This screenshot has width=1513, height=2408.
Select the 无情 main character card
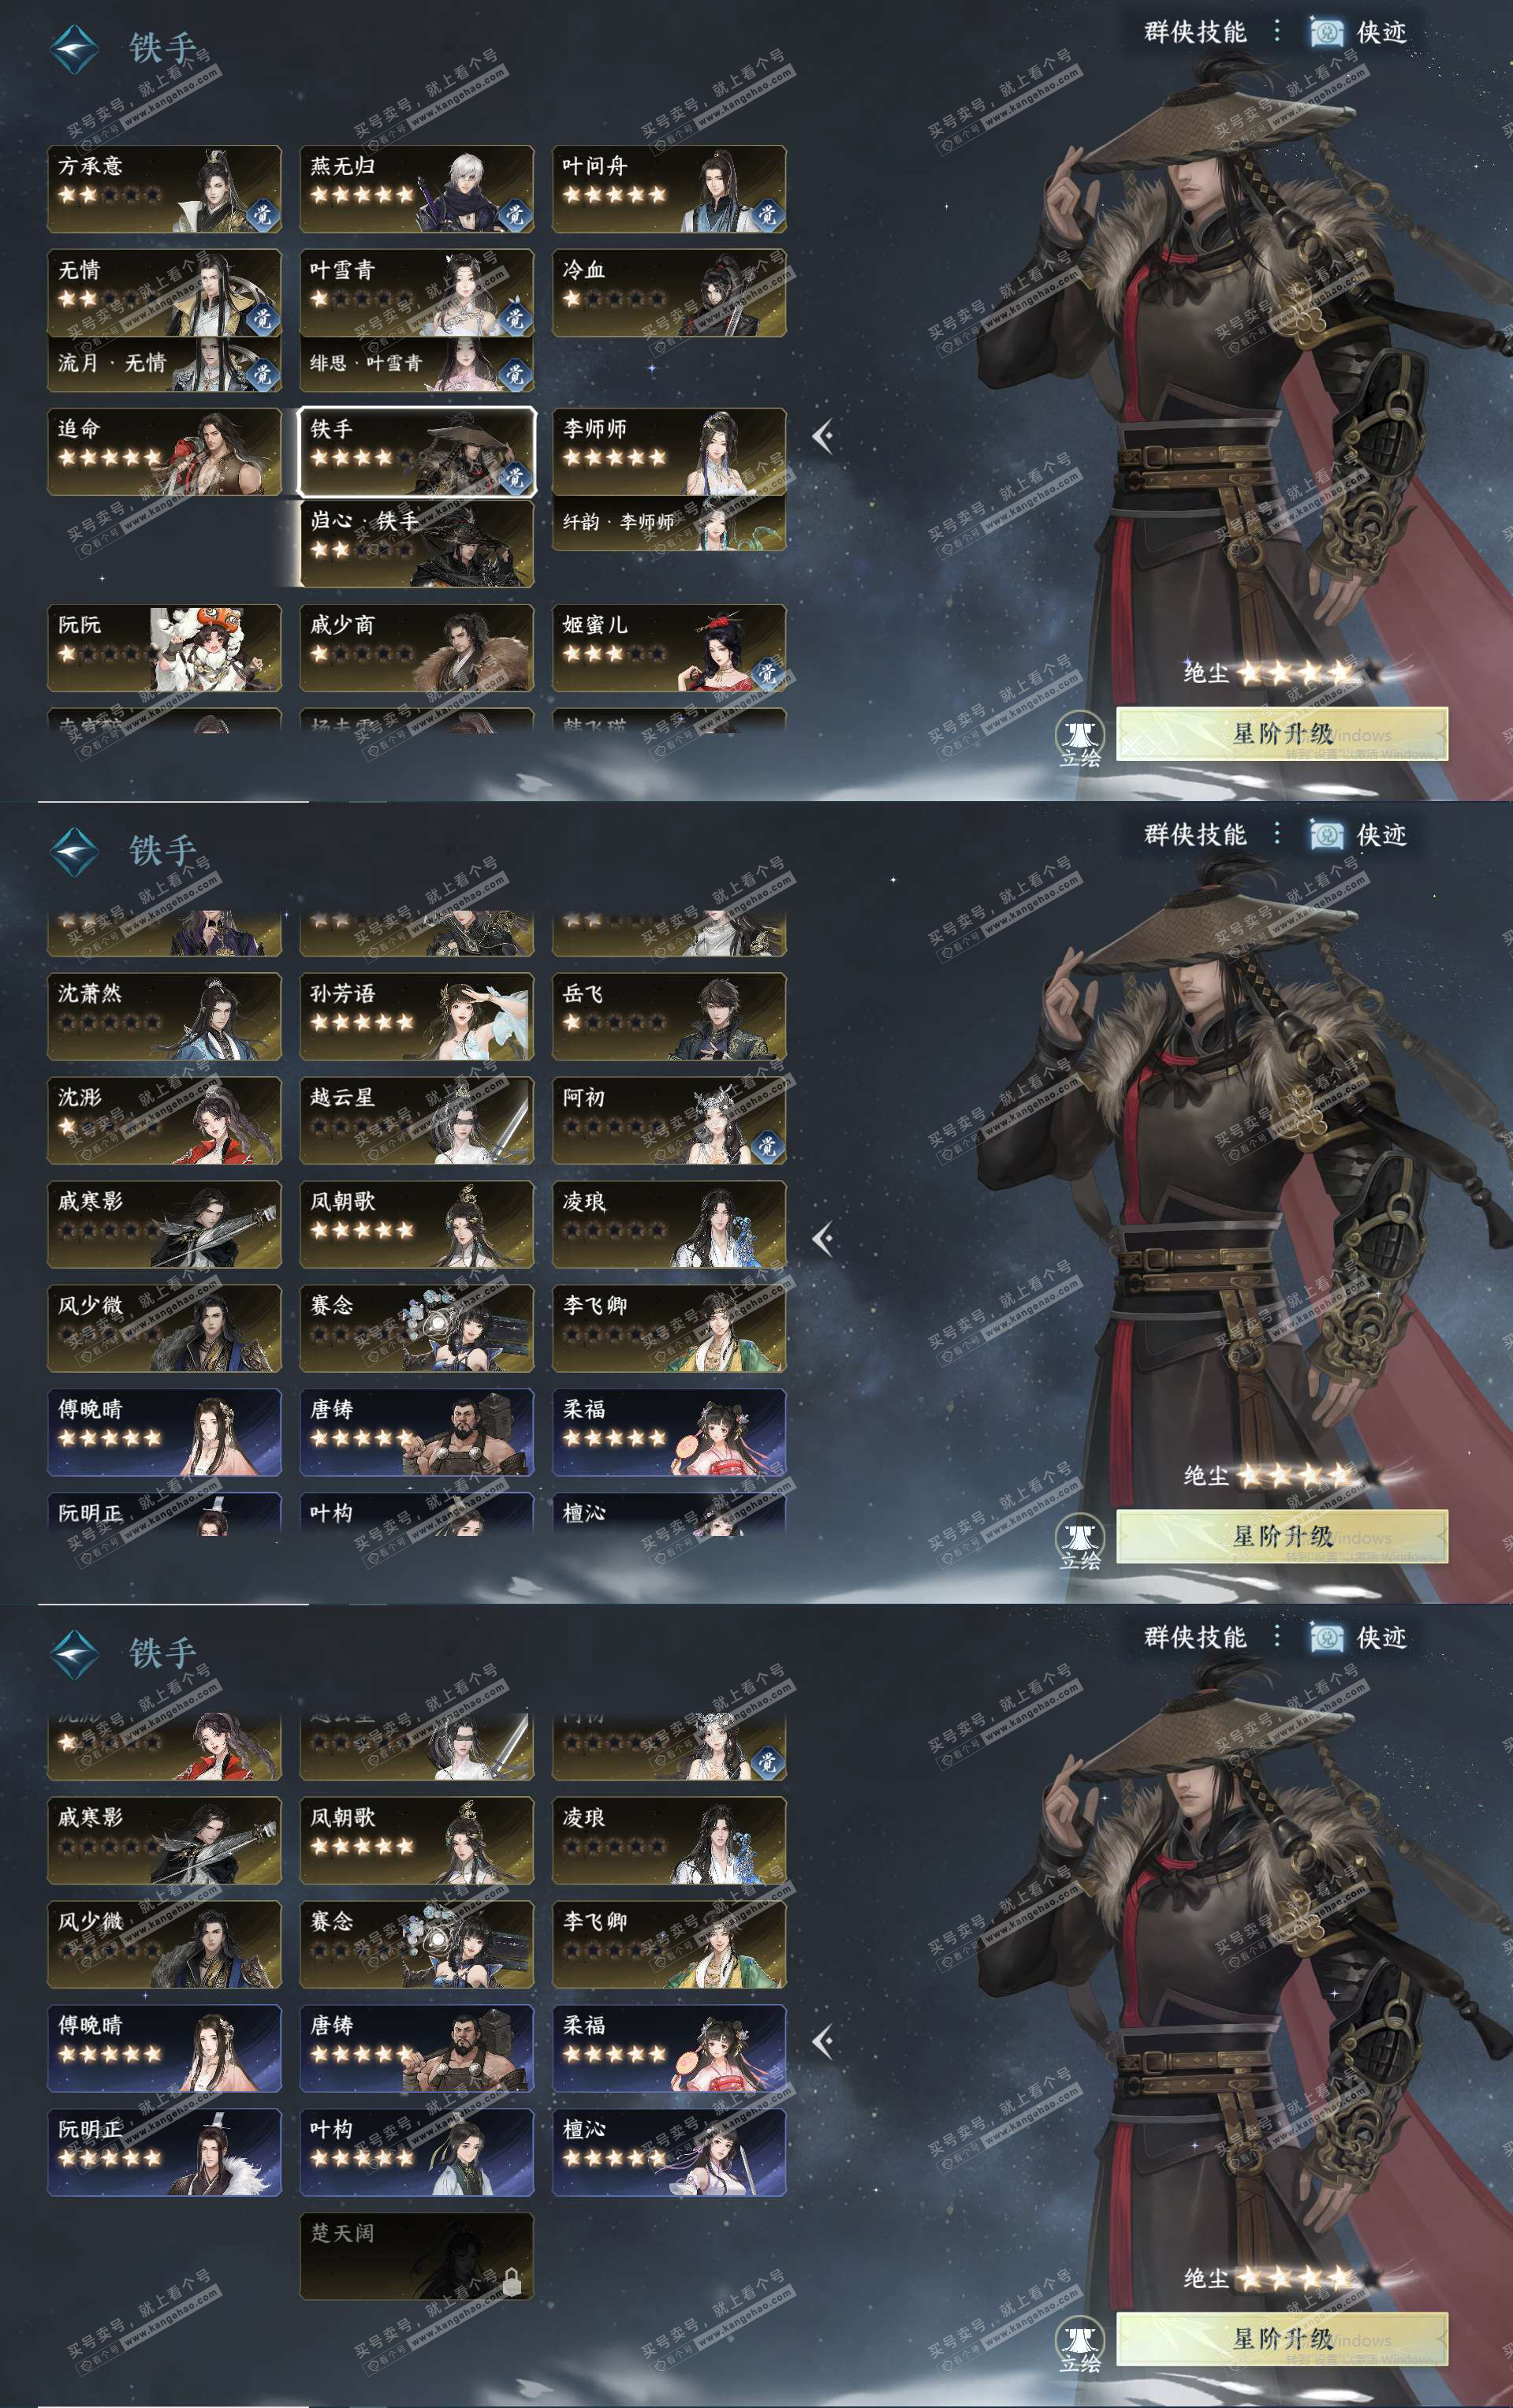(x=164, y=293)
